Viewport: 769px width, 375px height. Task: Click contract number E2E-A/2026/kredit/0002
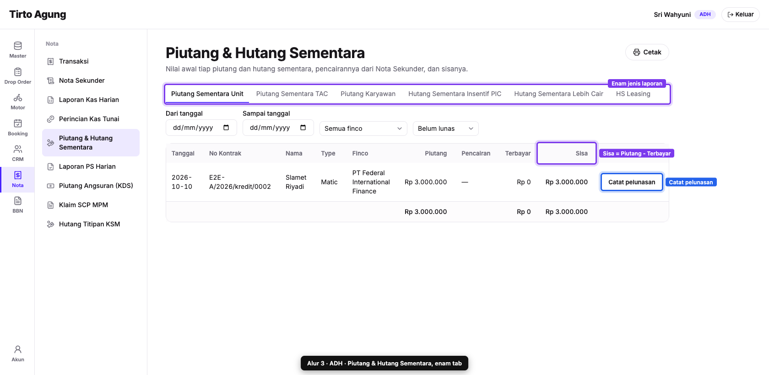coord(240,182)
